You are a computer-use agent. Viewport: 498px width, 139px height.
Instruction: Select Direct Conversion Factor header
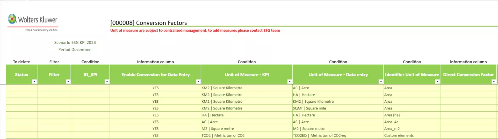tap(468, 75)
